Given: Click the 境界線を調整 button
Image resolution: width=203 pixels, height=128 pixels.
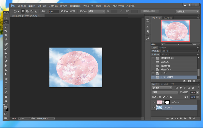Looking at the screenshot, I should (x=150, y=11).
